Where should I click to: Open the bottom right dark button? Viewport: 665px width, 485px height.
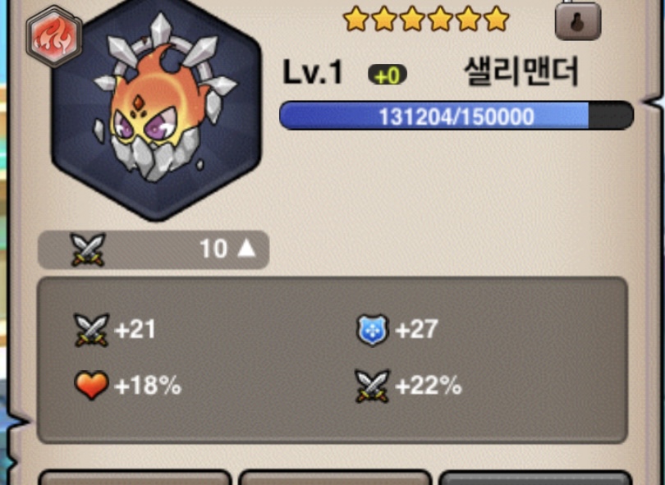coord(535,478)
